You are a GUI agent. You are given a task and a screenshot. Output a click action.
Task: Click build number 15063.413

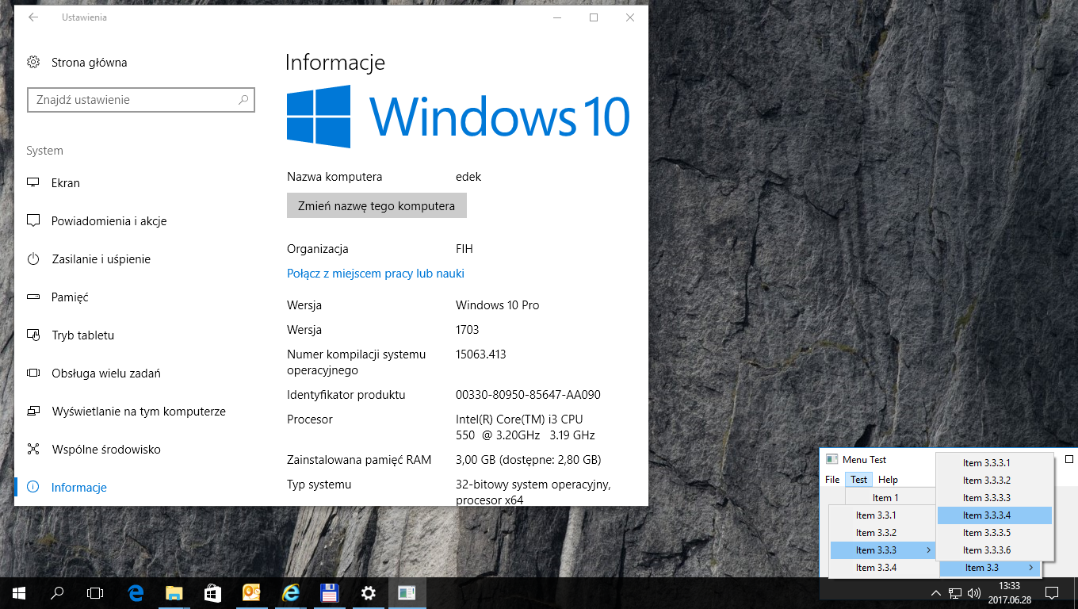tap(480, 354)
